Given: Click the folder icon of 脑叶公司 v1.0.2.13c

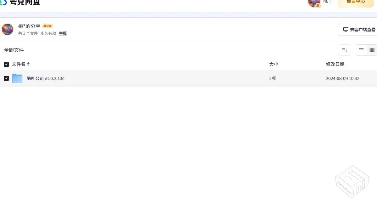Looking at the screenshot, I should [x=17, y=78].
